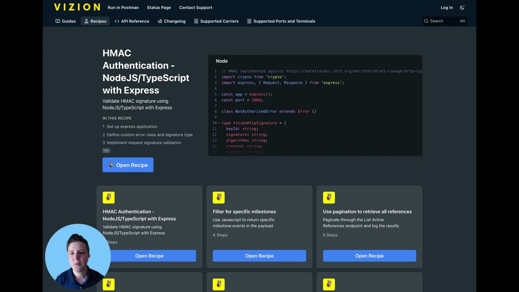Viewport: 519px width, 292px height.
Task: Click '5 Steps' on pagination card
Action: pyautogui.click(x=330, y=235)
